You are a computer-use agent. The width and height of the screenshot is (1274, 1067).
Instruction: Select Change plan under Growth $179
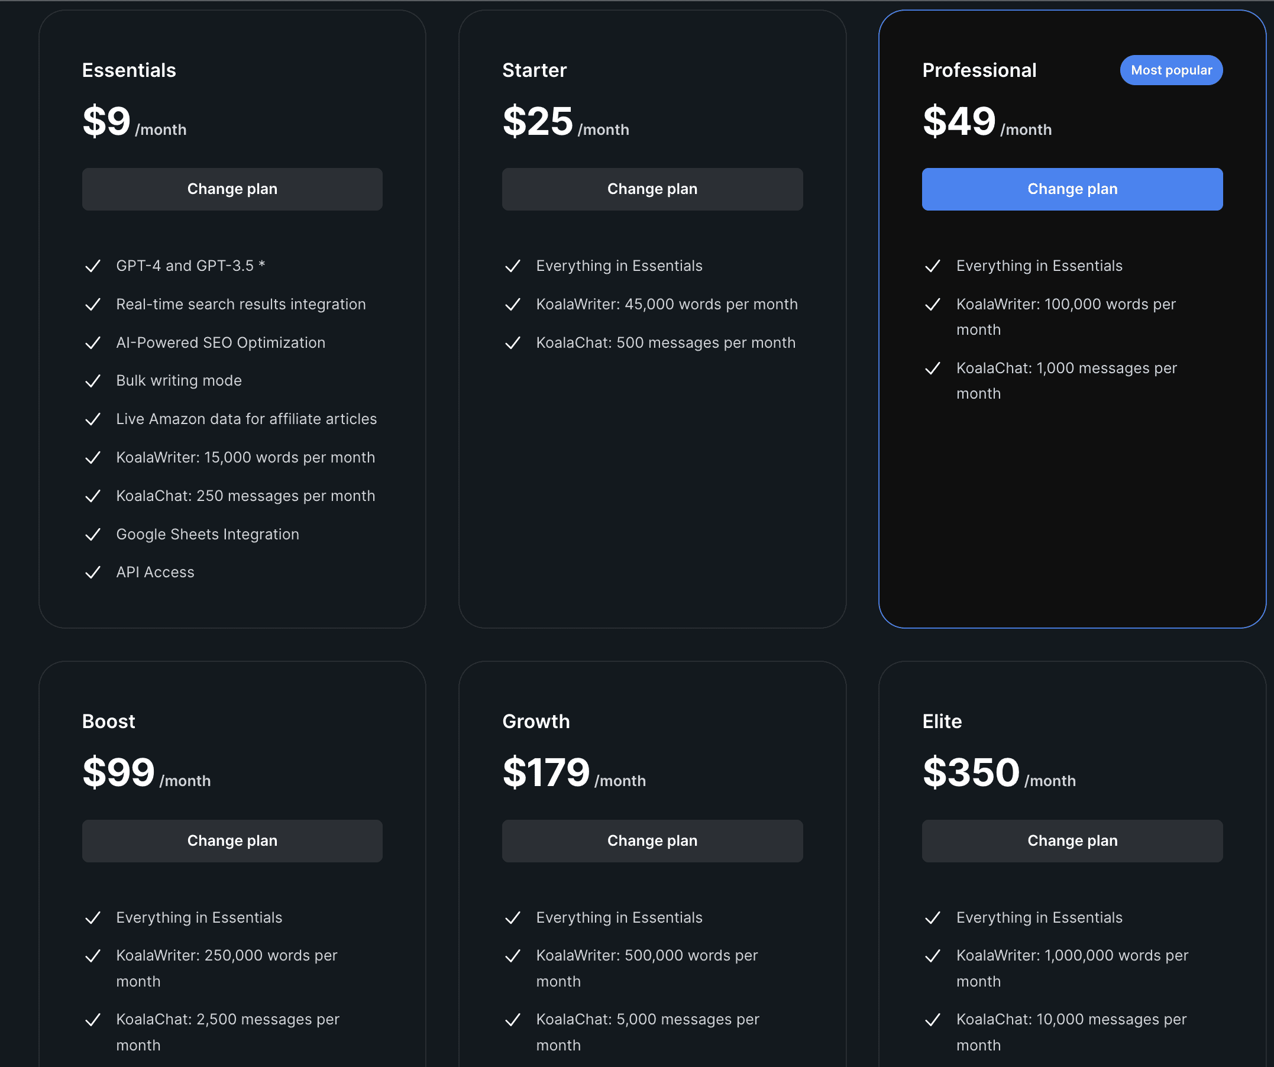[652, 840]
